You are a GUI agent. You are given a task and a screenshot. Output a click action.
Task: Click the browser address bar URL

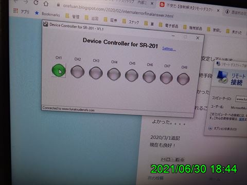[118, 11]
